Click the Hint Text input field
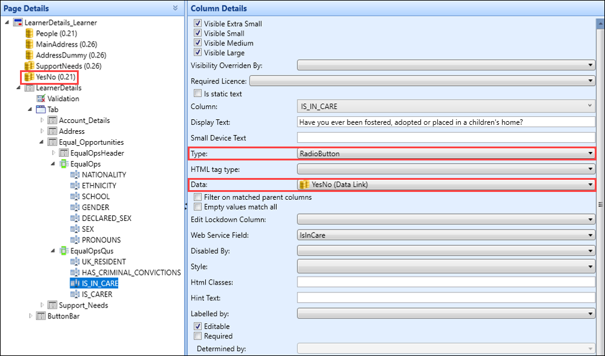 pyautogui.click(x=446, y=298)
